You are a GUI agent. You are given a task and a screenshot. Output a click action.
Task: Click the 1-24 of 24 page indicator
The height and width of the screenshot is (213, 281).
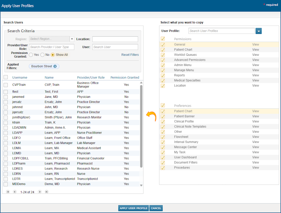coord(27,192)
